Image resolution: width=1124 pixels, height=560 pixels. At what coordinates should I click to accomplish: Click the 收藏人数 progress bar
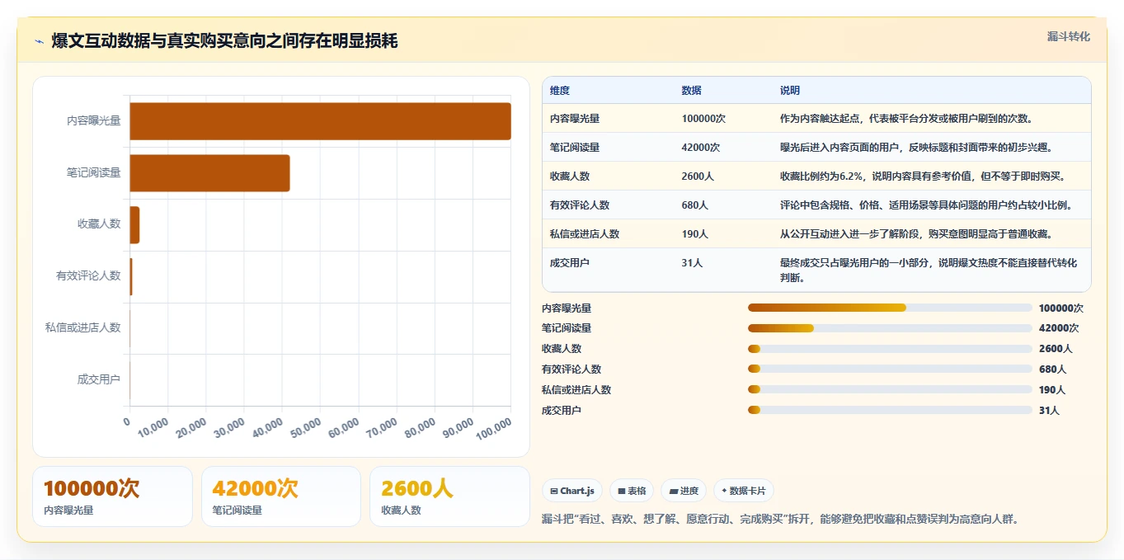tap(890, 349)
